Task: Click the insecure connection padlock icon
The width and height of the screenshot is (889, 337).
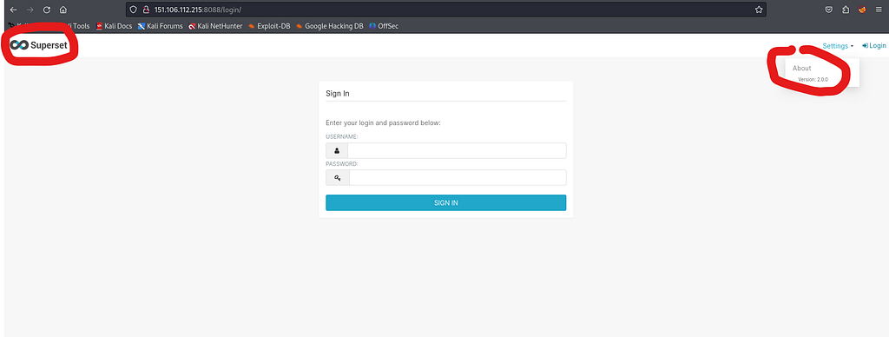Action: (x=146, y=10)
